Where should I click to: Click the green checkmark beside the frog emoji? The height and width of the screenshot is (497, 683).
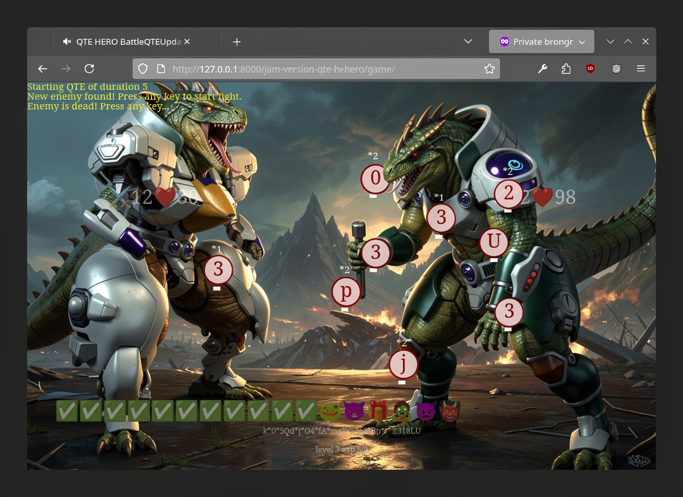coord(306,411)
